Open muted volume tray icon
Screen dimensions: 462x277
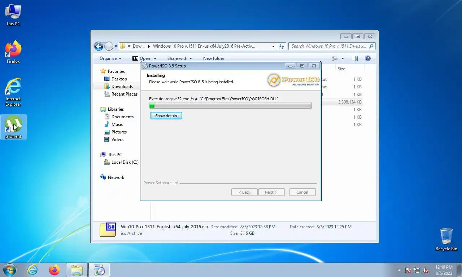pyautogui.click(x=426, y=270)
